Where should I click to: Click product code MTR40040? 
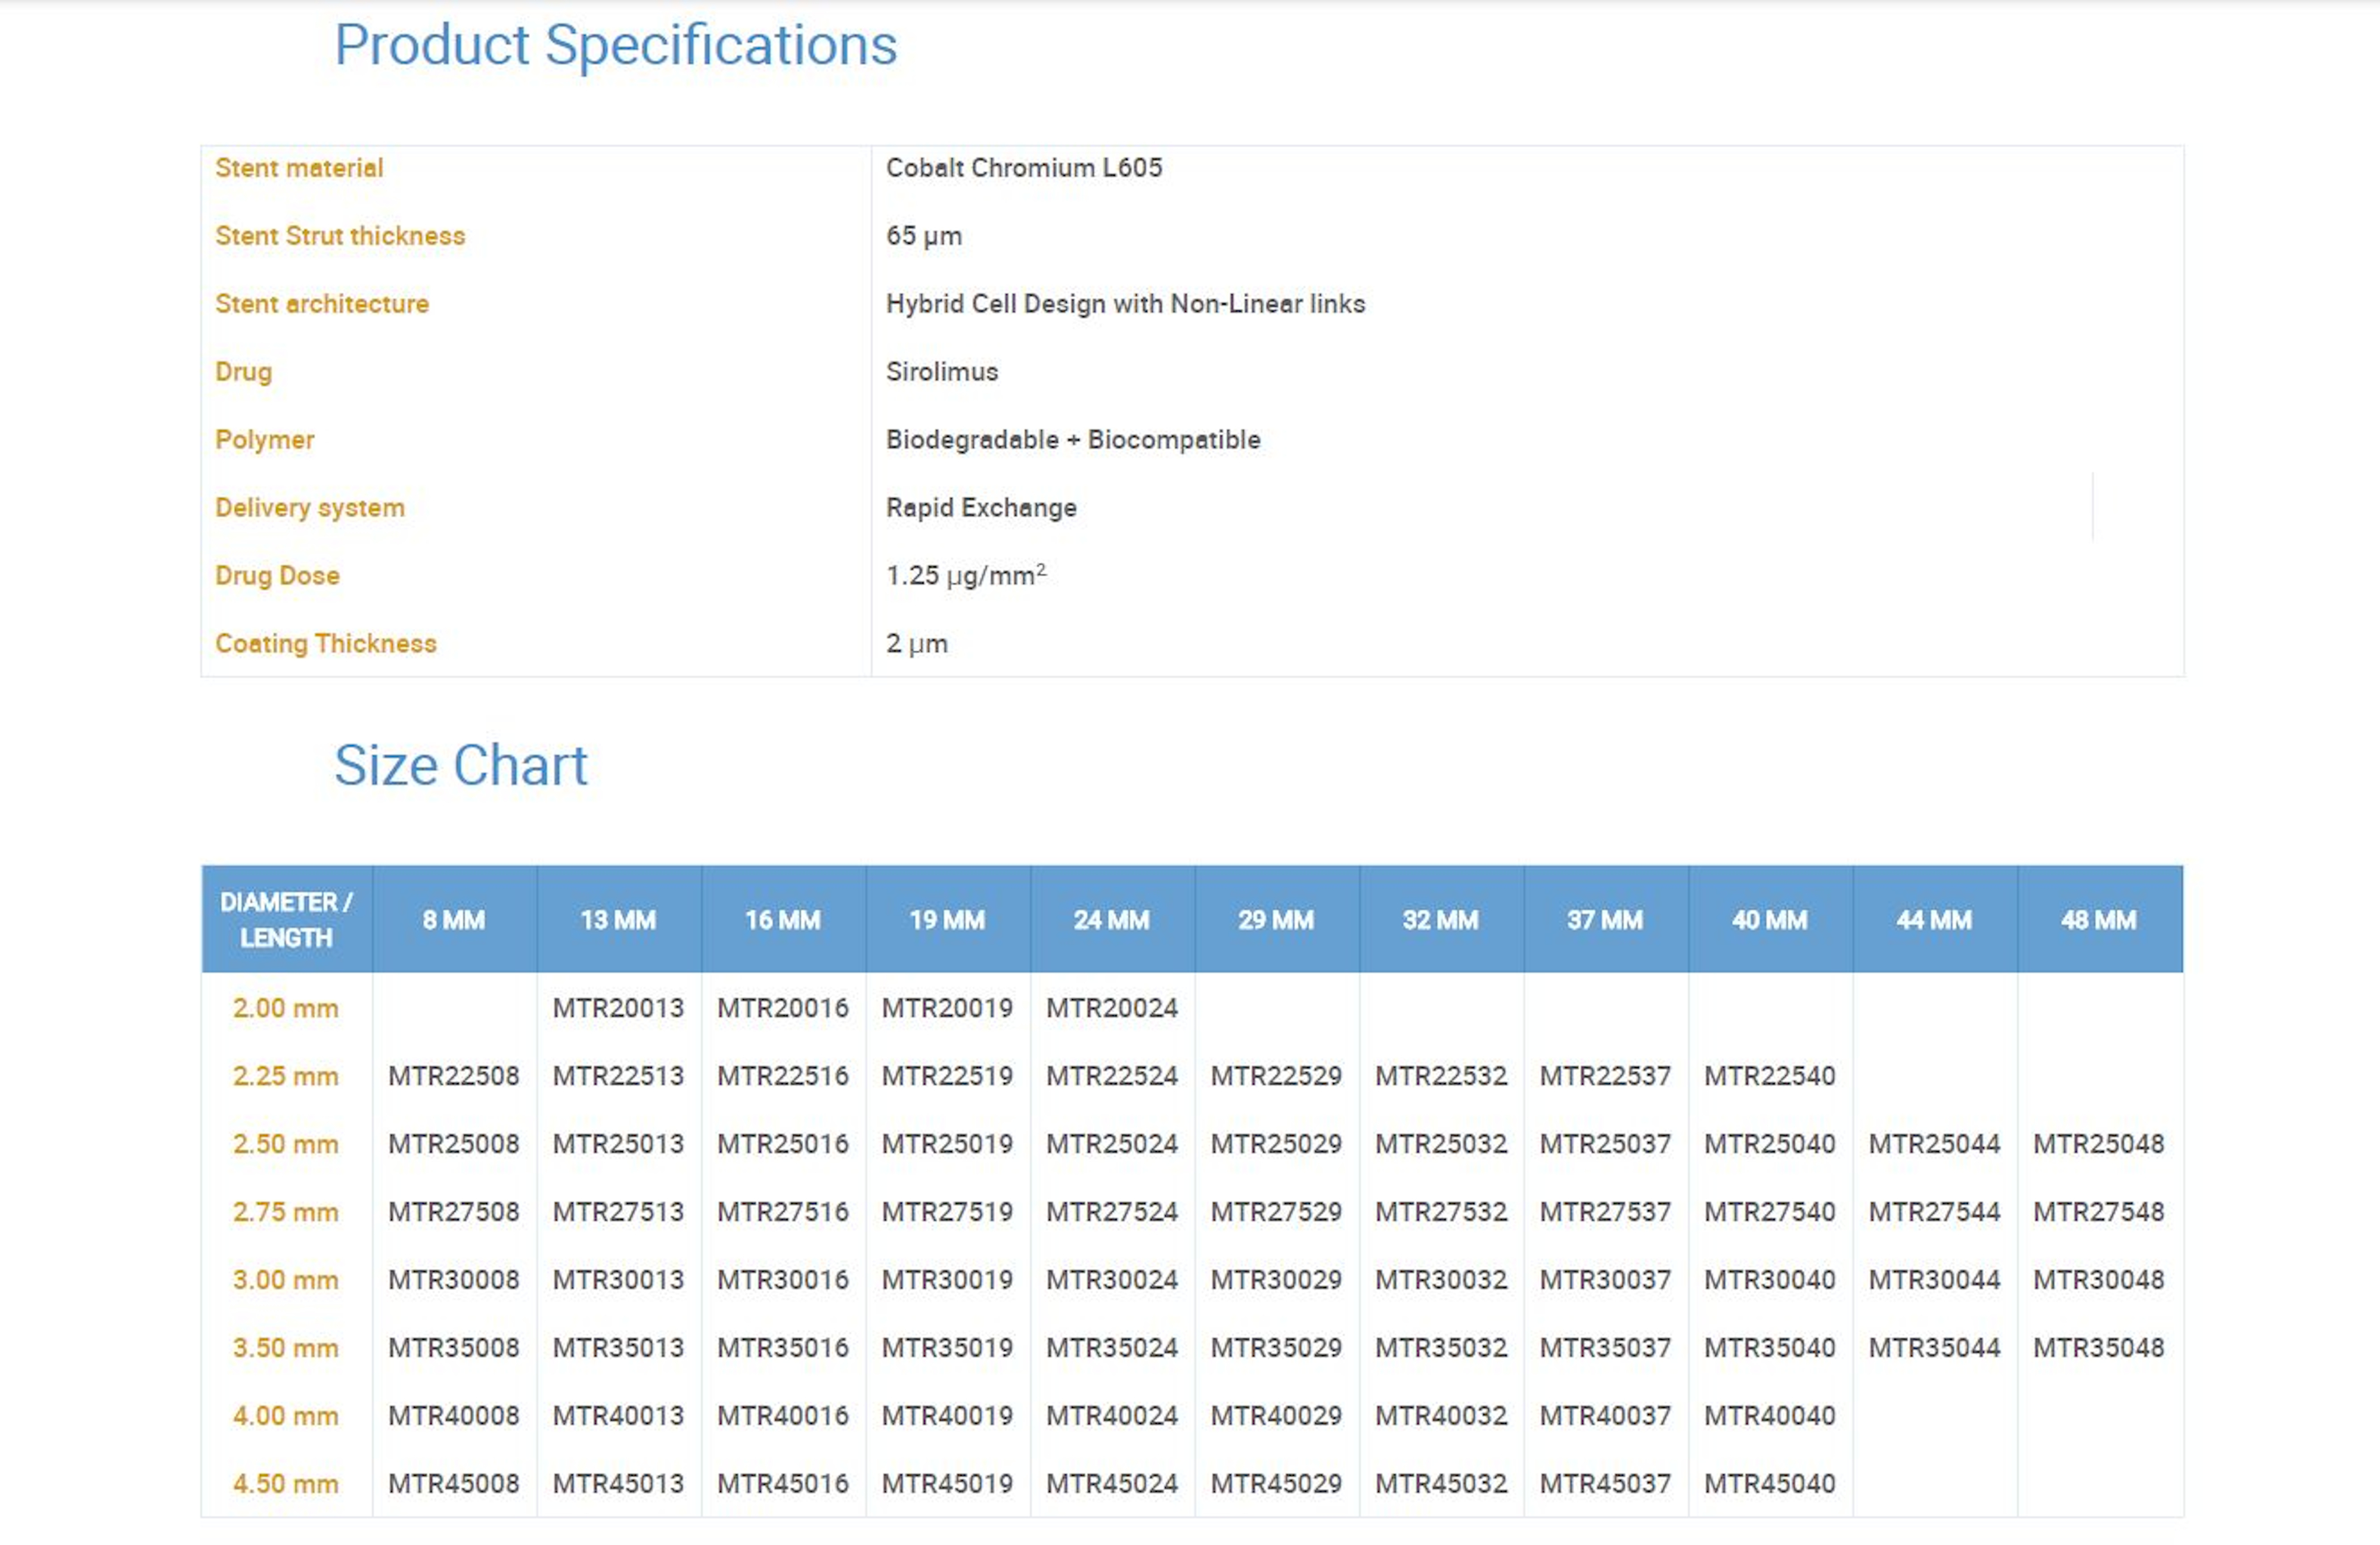[x=1770, y=1416]
